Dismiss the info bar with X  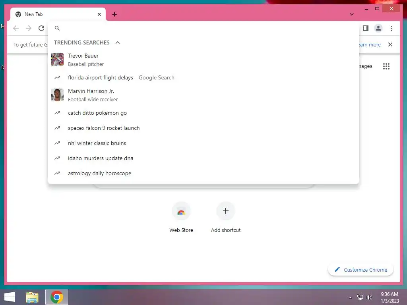coord(390,44)
